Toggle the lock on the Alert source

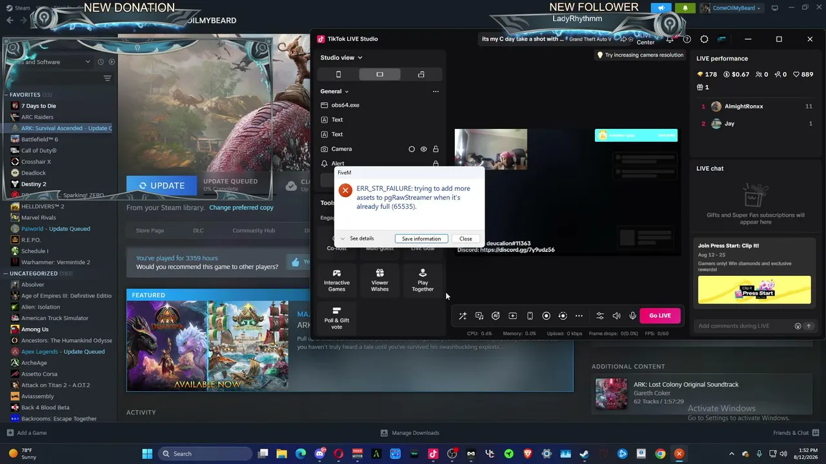coord(436,164)
